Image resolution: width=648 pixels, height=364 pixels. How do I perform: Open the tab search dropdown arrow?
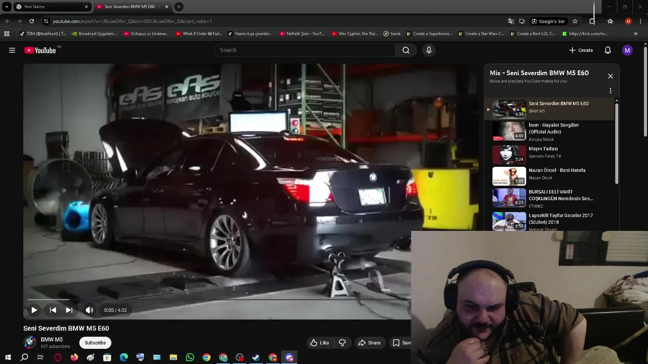coord(7,7)
